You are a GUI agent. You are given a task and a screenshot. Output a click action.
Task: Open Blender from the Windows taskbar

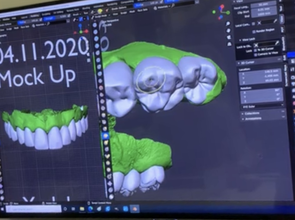click(134, 209)
